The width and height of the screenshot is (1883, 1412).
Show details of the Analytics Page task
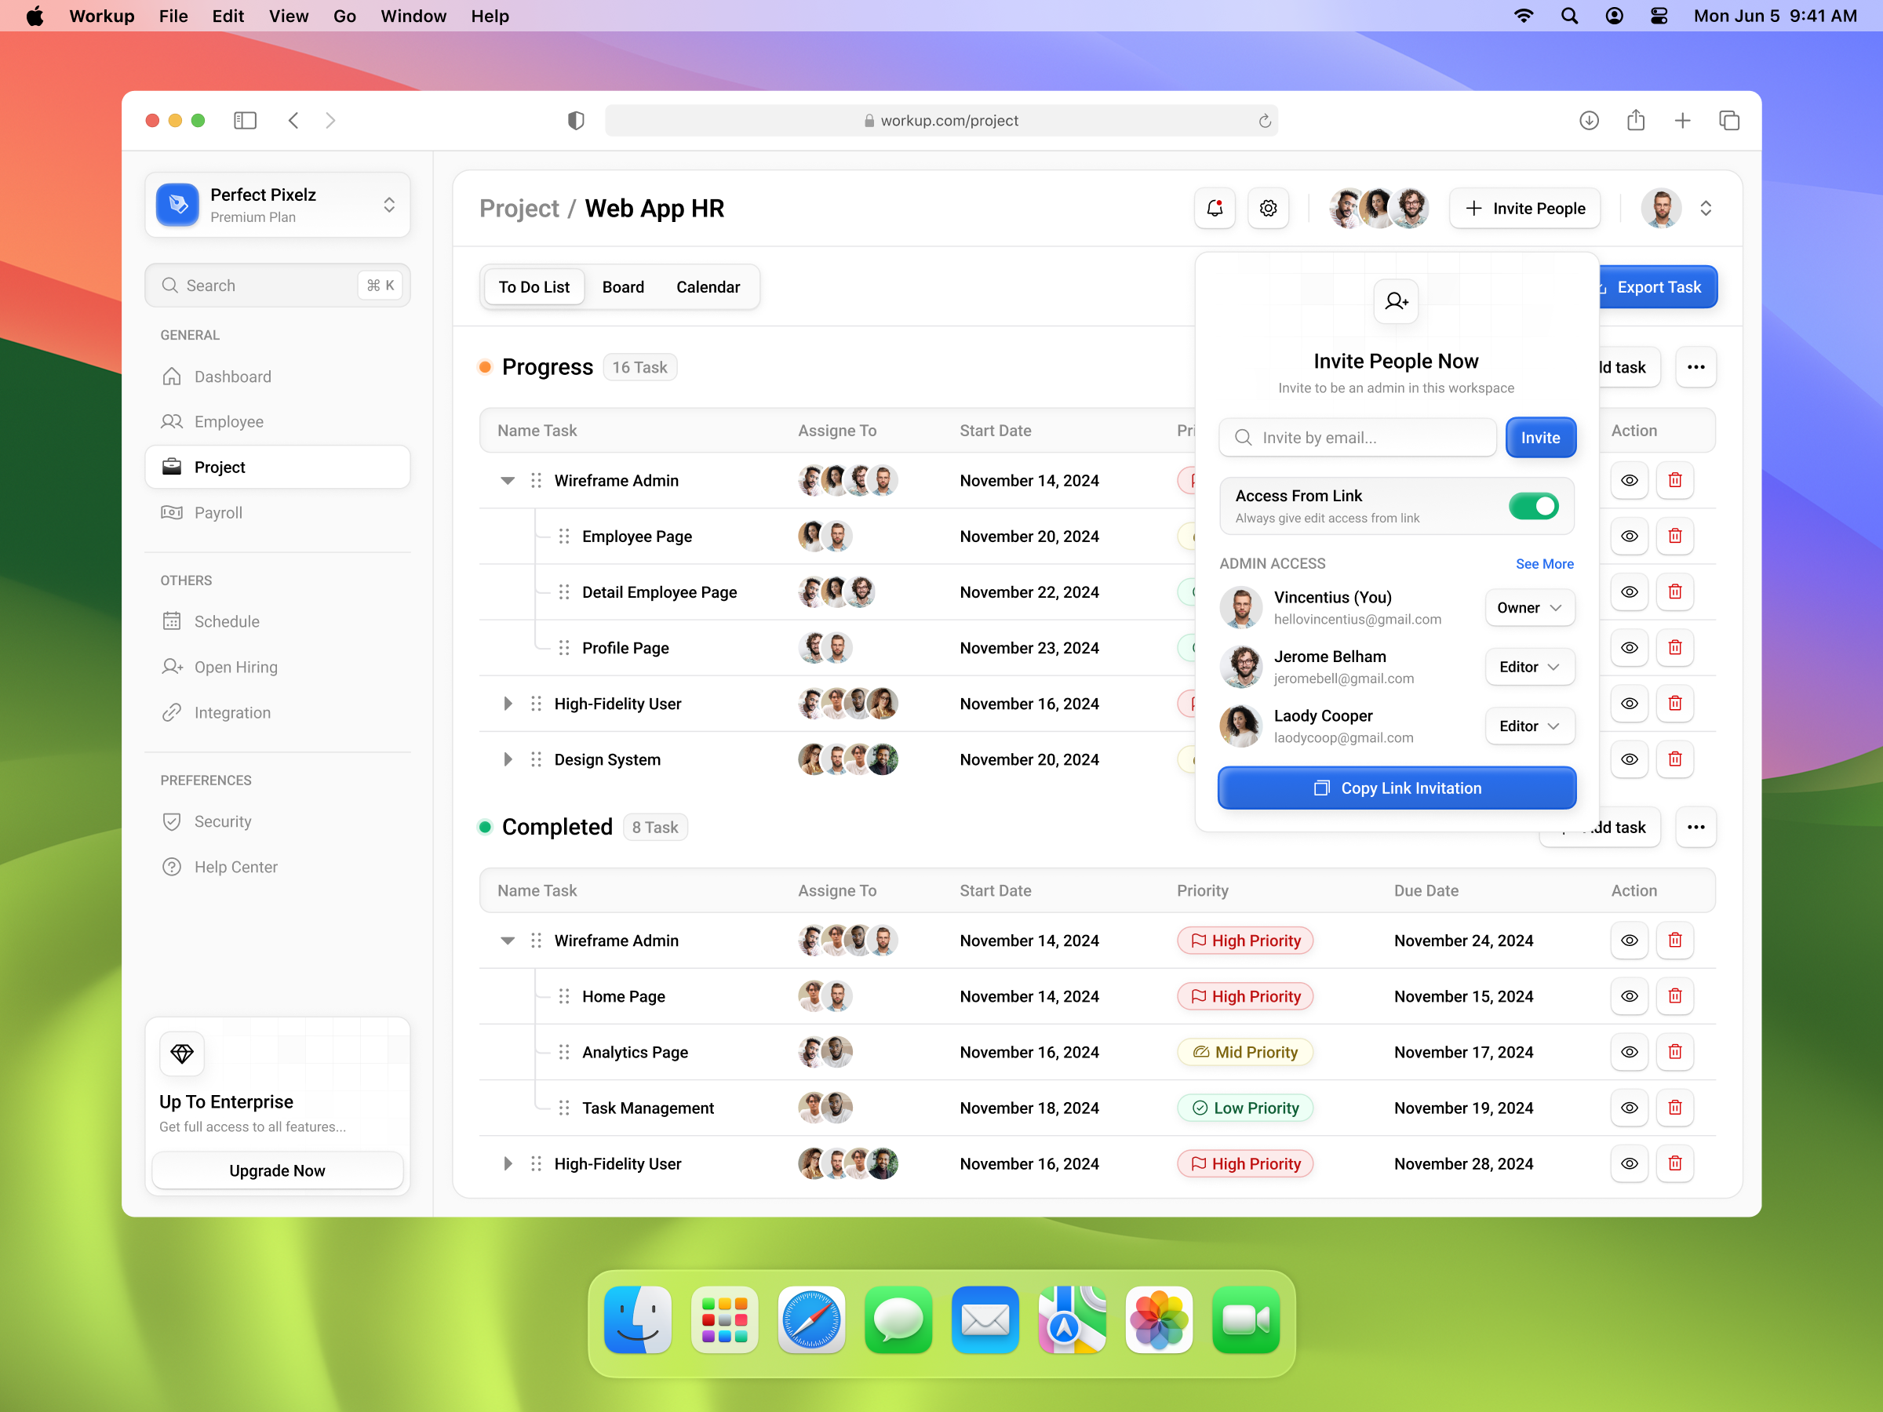(1630, 1052)
